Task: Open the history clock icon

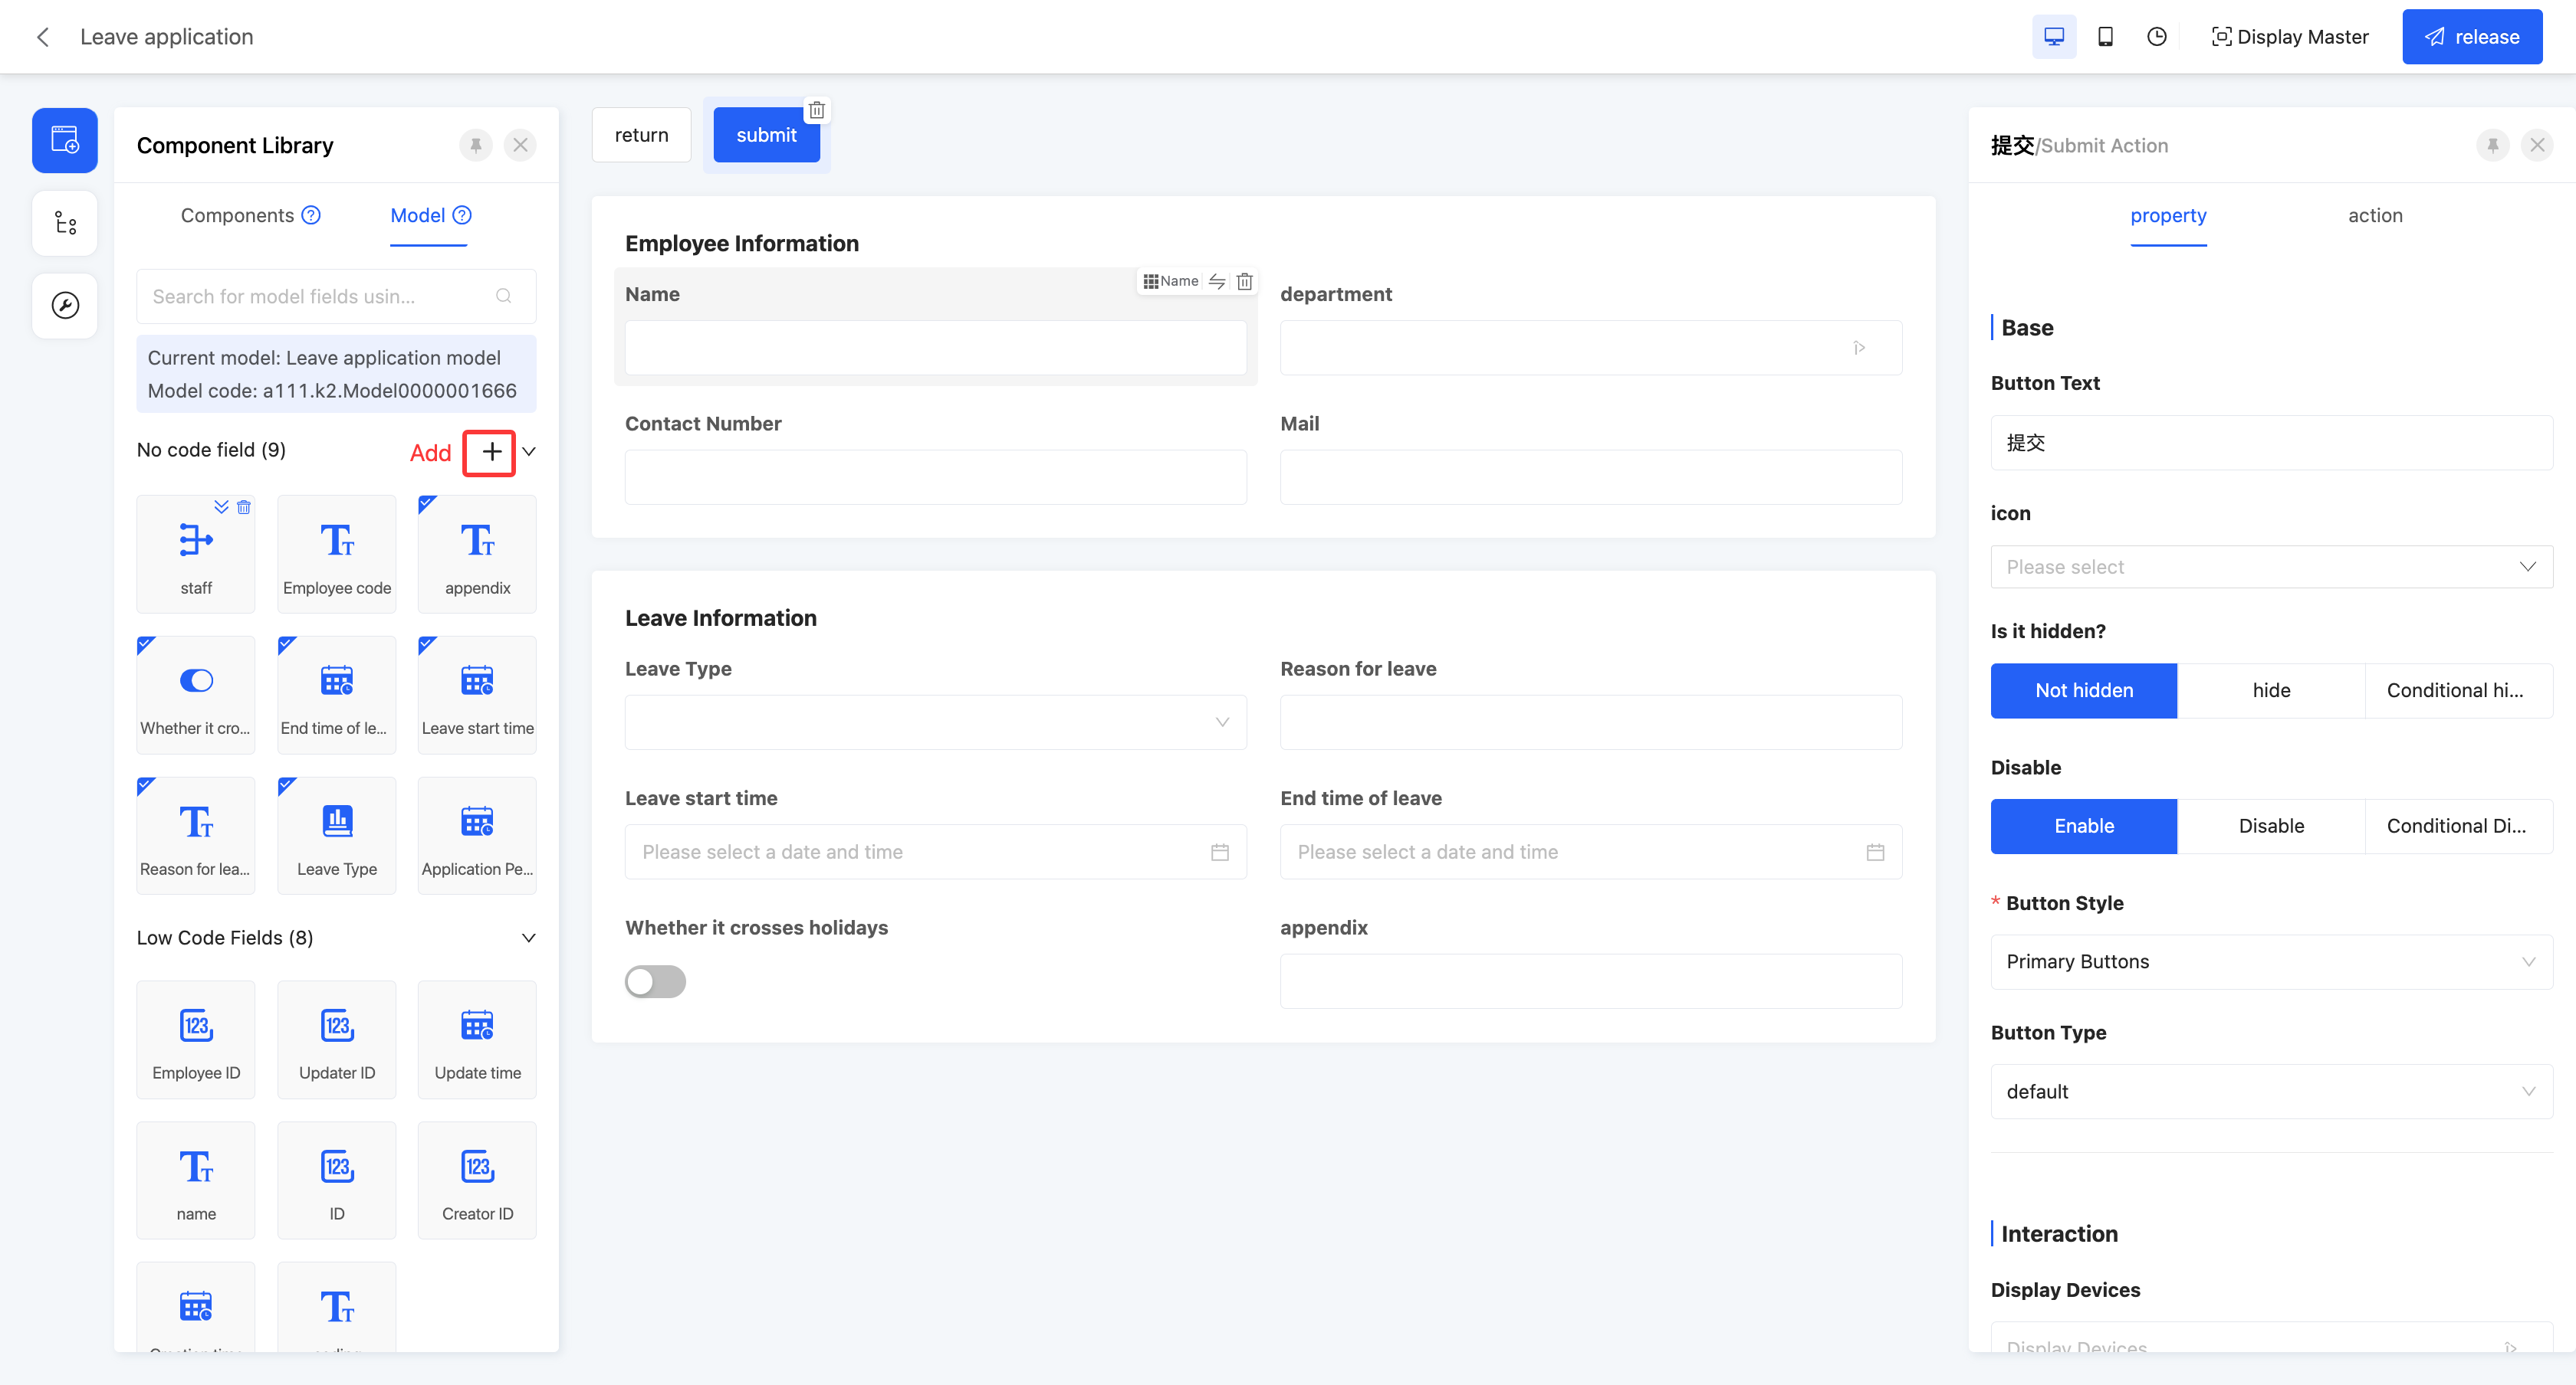Action: pyautogui.click(x=2157, y=37)
